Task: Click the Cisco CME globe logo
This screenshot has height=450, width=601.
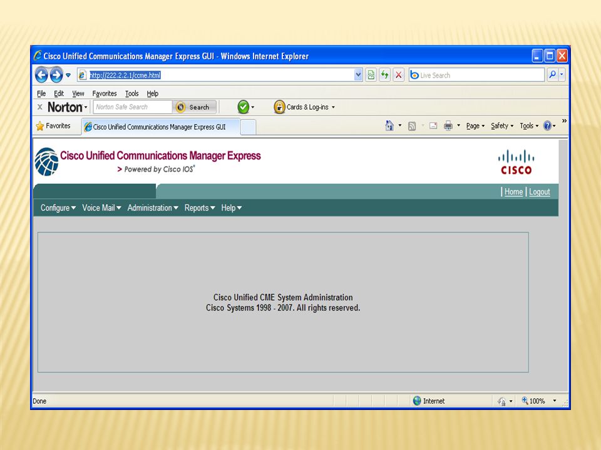Action: tap(46, 161)
